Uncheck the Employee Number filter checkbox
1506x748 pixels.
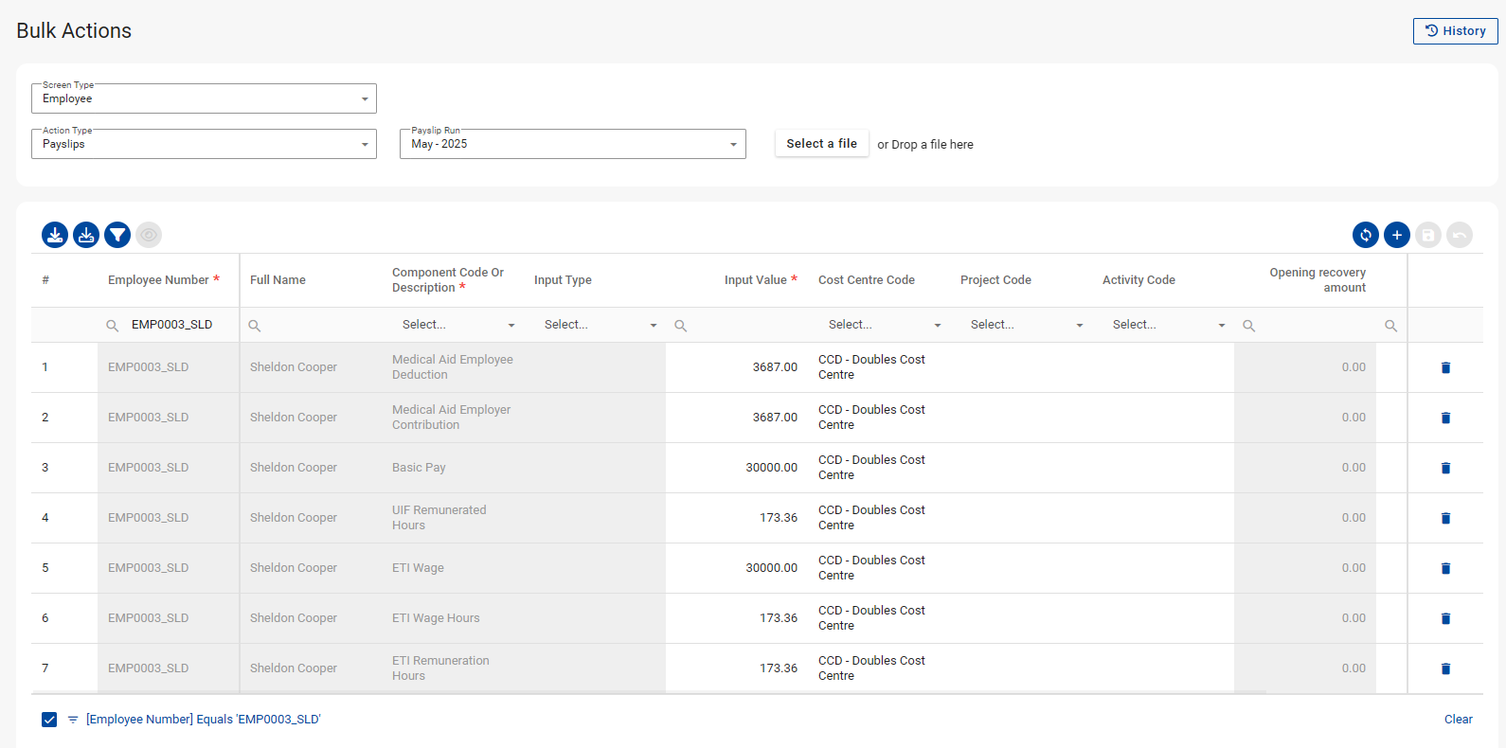(49, 720)
